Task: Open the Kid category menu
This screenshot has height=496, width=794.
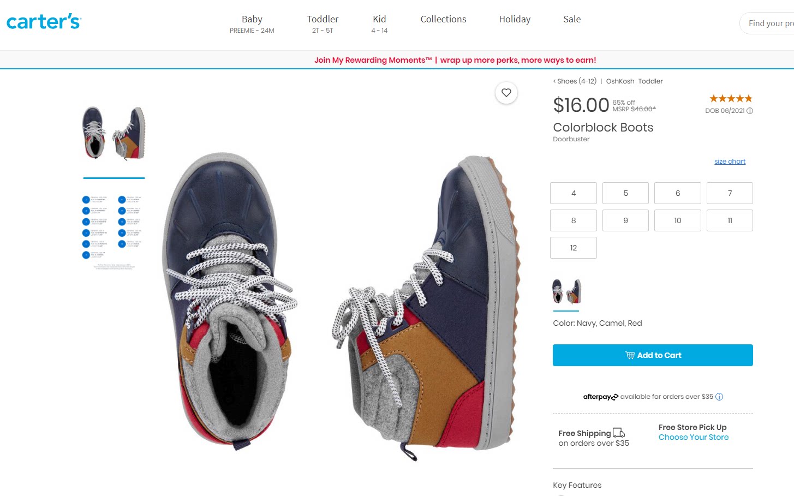Action: click(379, 23)
